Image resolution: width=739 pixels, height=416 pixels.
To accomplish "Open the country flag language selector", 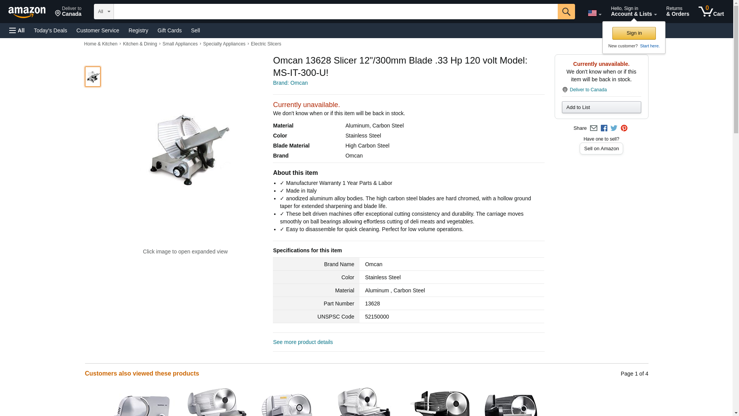I will pyautogui.click(x=594, y=13).
